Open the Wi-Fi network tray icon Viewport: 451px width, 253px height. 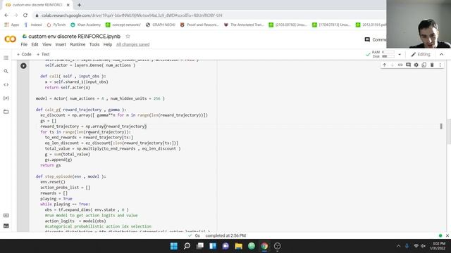pyautogui.click(x=416, y=246)
